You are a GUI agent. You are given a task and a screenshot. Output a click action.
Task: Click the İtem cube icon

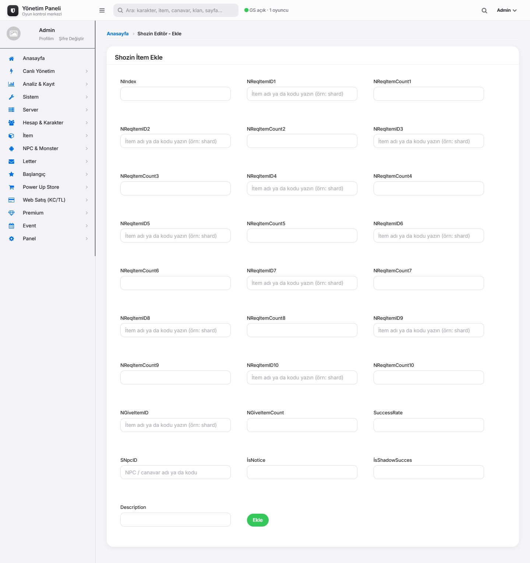pyautogui.click(x=11, y=136)
